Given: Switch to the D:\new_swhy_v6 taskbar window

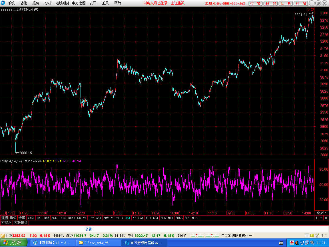Looking at the screenshot, I should tap(99, 243).
